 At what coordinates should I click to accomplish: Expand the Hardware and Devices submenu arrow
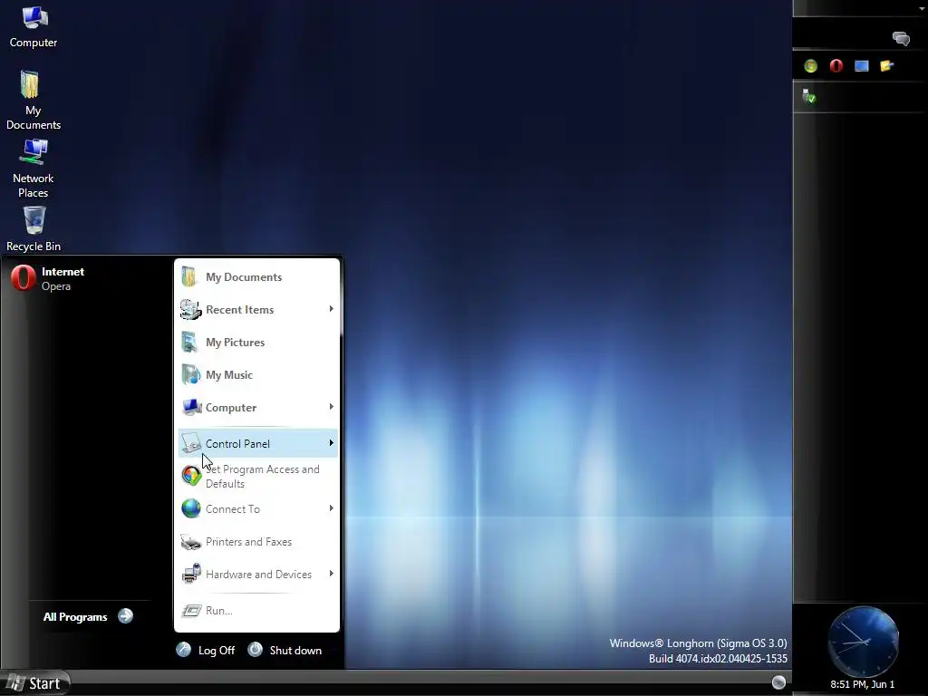tap(332, 574)
